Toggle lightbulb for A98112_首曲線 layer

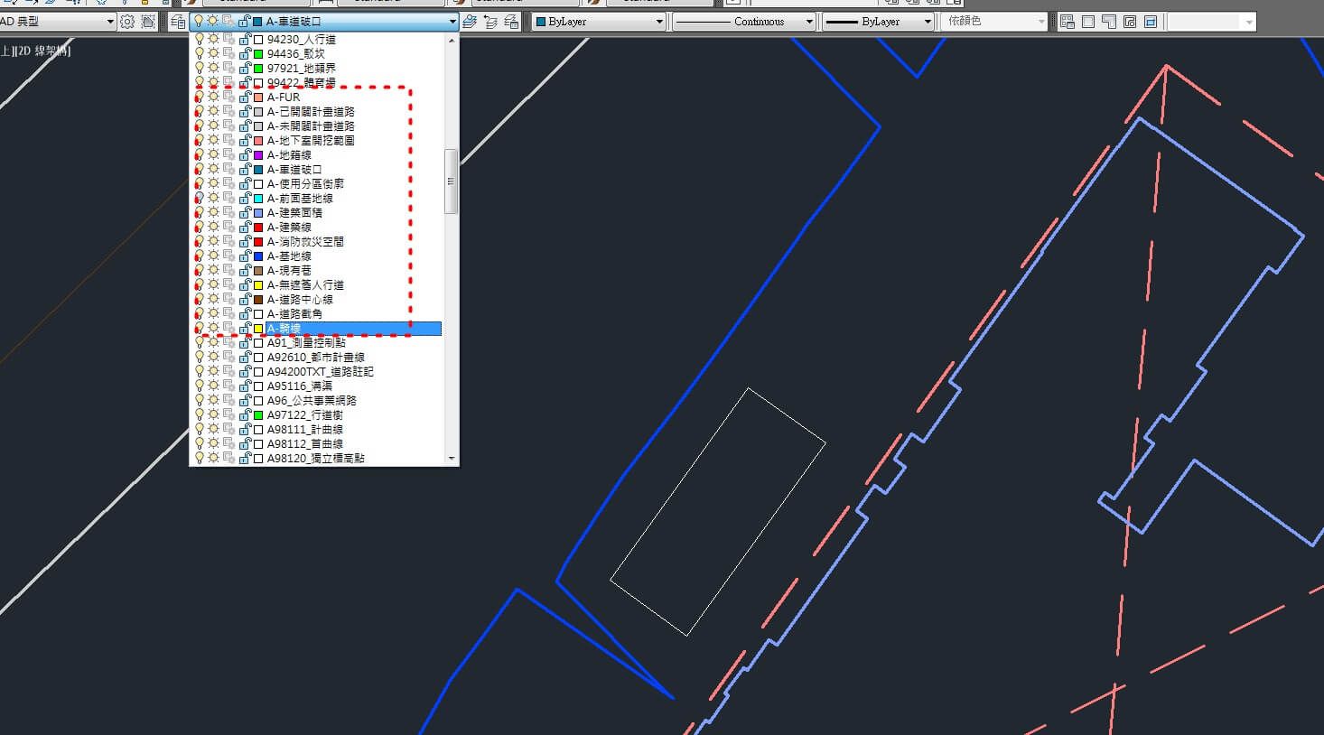(x=200, y=443)
